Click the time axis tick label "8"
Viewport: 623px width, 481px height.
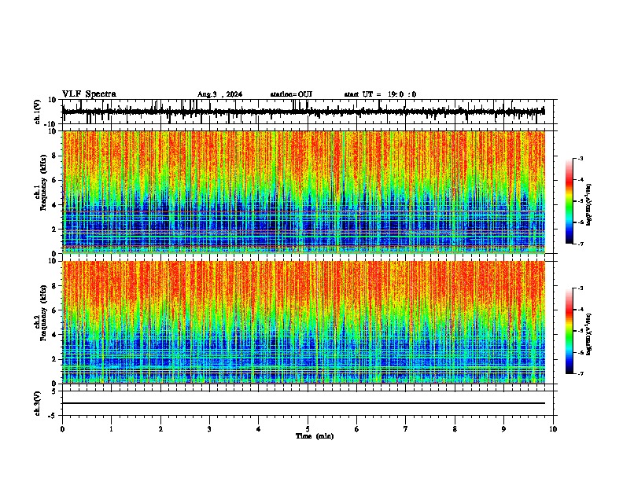[455, 429]
